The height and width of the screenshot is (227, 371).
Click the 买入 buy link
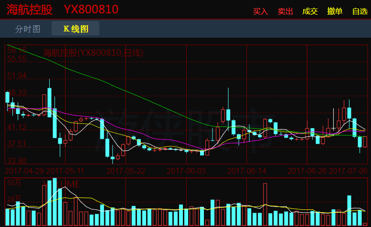pyautogui.click(x=260, y=11)
